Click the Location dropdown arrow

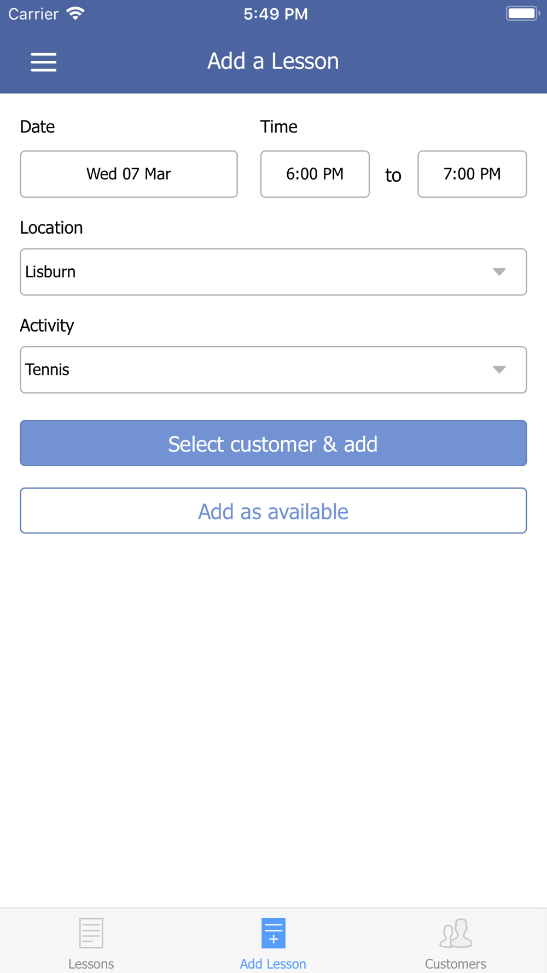coord(499,272)
